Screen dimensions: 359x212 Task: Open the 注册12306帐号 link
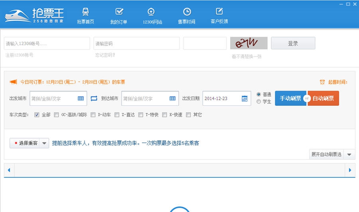coord(19,55)
